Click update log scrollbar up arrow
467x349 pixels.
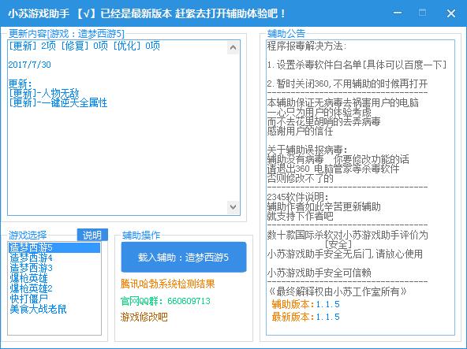tap(233, 47)
